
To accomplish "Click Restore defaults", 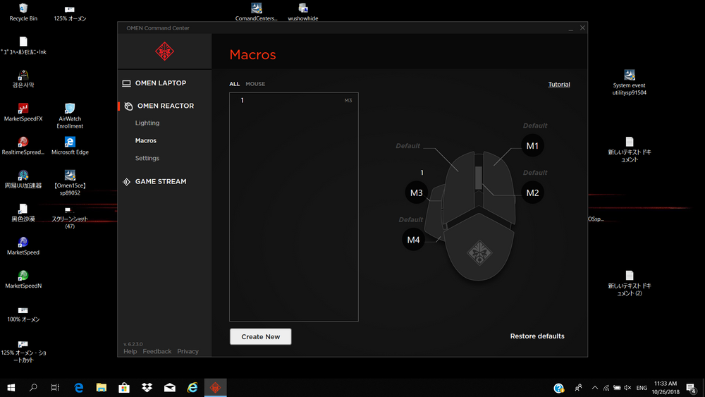I will [x=537, y=336].
